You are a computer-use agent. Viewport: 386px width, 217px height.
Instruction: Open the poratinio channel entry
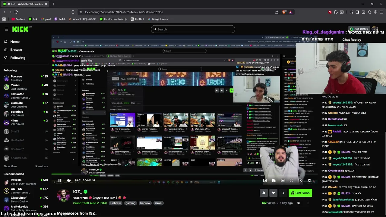[x=25, y=113]
